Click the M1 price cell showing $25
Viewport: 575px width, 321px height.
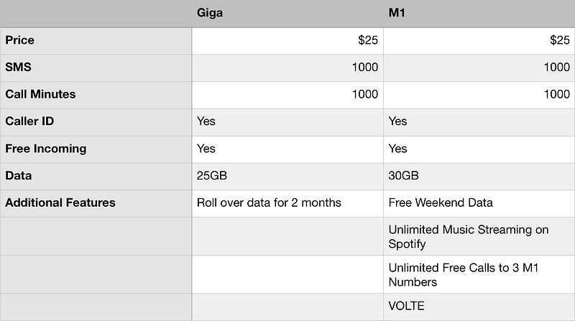point(479,40)
